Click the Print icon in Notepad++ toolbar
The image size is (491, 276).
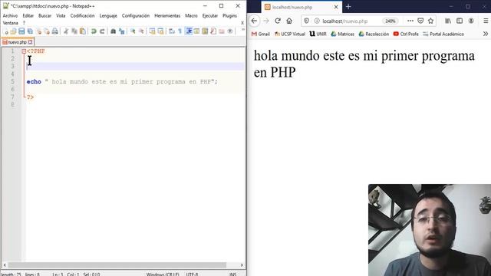[x=55, y=31]
